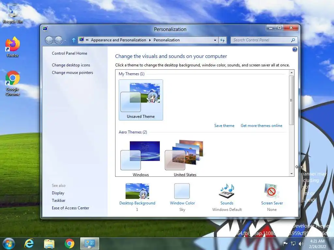Open the Taskbar link

59,201
